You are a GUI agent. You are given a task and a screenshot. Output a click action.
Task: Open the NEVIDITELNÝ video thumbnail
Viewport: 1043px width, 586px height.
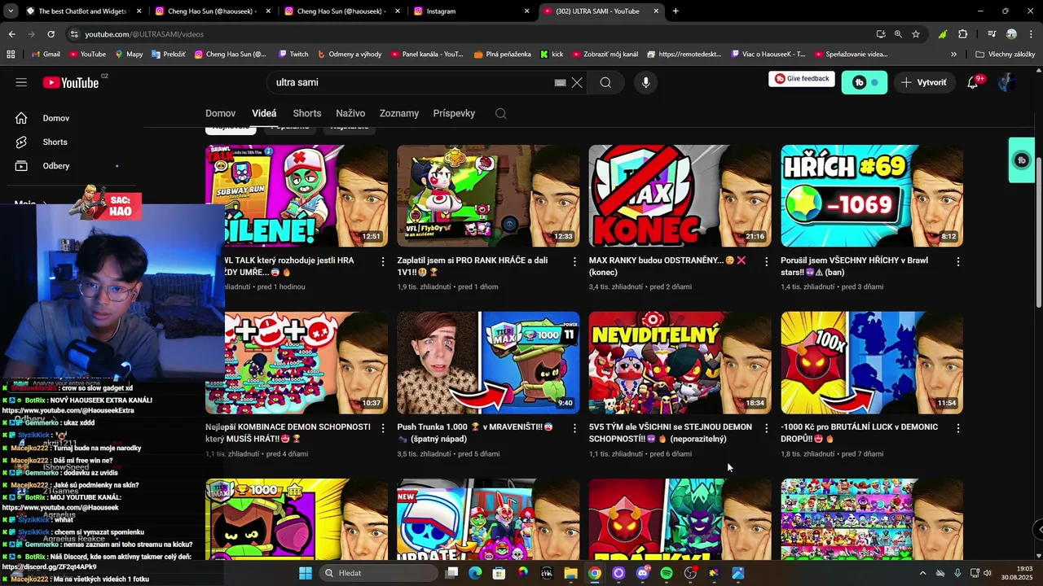680,363
